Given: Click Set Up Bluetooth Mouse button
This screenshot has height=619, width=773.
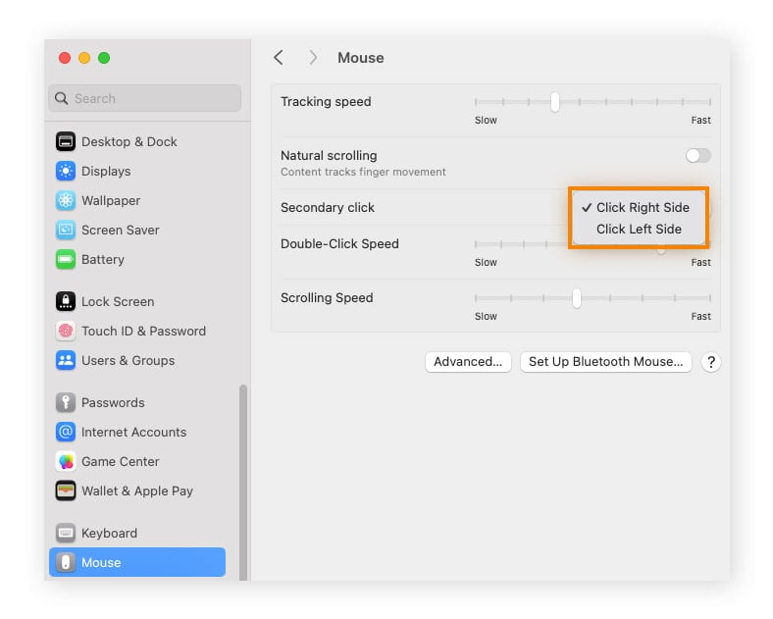Looking at the screenshot, I should pyautogui.click(x=606, y=362).
